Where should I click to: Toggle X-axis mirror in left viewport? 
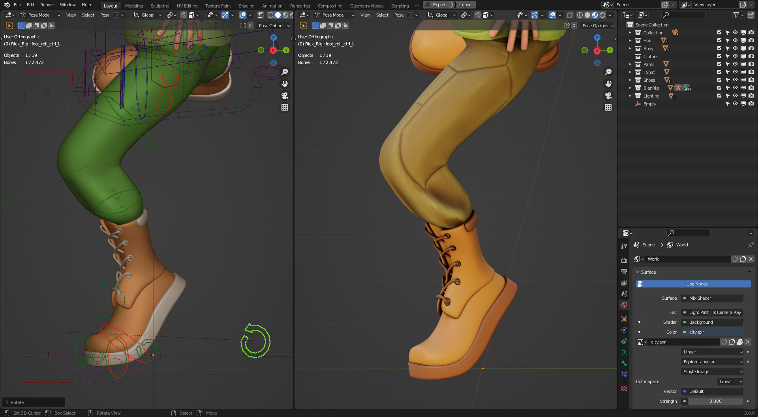pyautogui.click(x=250, y=26)
